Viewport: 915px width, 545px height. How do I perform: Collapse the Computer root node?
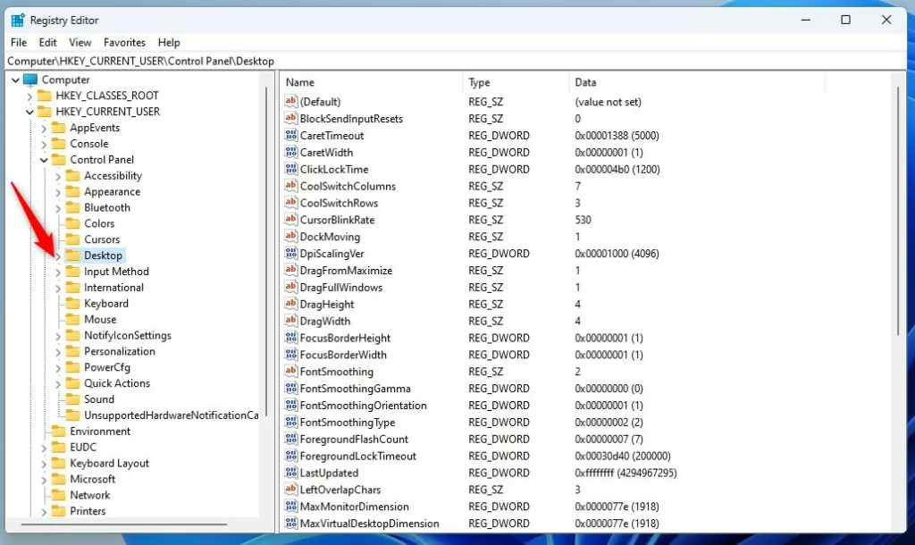pyautogui.click(x=15, y=80)
